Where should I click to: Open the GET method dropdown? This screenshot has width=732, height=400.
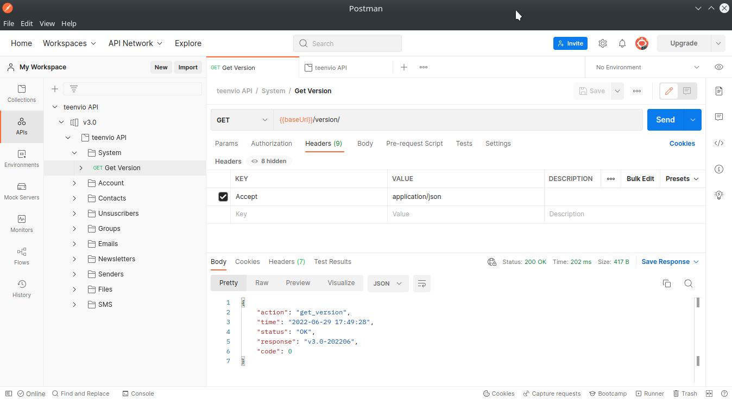pos(242,120)
